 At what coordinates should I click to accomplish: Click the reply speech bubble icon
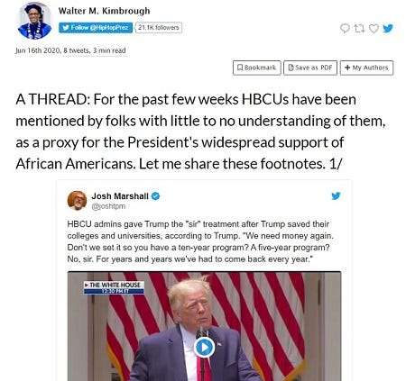345,29
